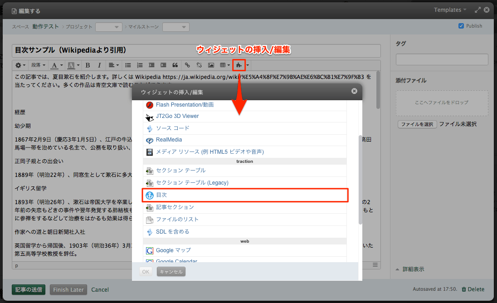Click the widget list scrollbar
This screenshot has height=303, width=497.
360,180
